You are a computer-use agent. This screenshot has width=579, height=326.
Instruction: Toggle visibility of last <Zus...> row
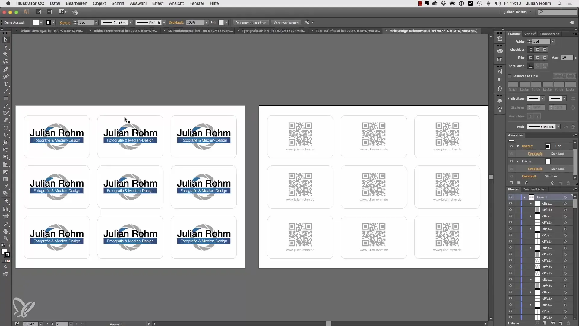pos(510,311)
